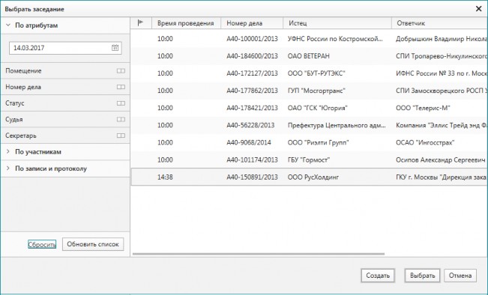Image resolution: width=488 pixels, height=295 pixels.
Task: Sort by Номер дела column header
Action: coord(252,23)
